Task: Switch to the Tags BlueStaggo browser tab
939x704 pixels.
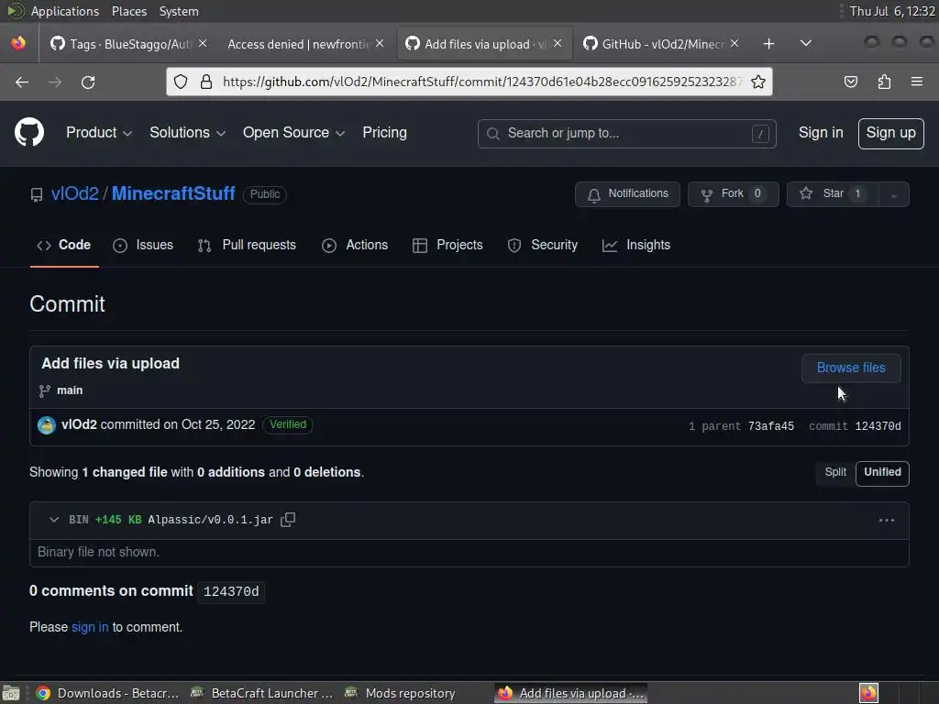Action: pos(128,44)
